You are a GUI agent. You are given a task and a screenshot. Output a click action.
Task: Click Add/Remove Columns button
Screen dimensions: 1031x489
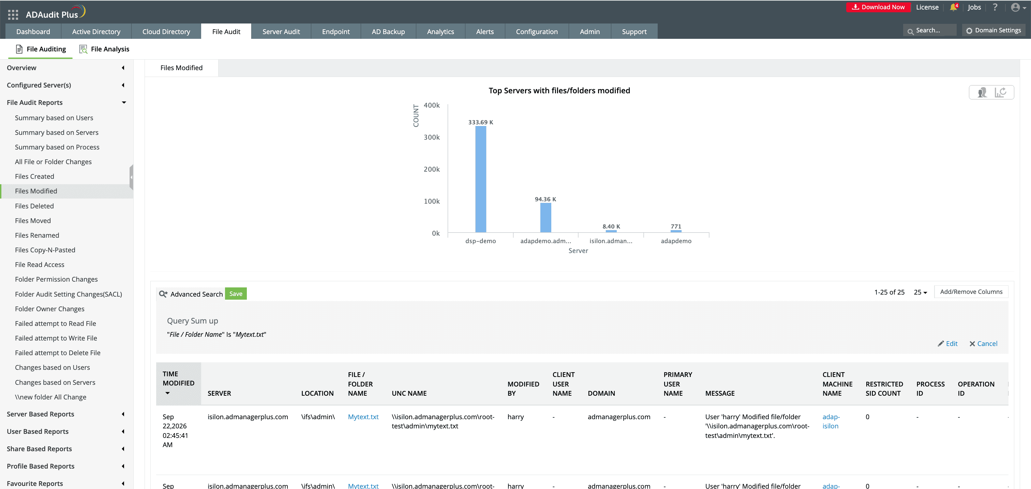971,292
